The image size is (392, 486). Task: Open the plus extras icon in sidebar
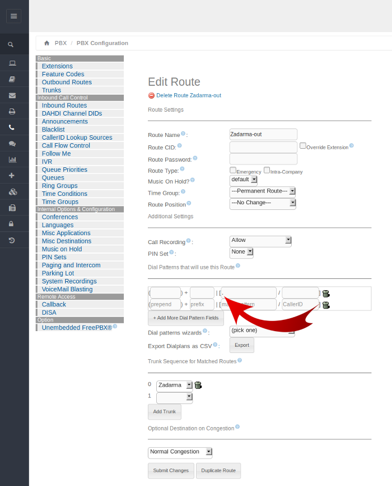12,176
